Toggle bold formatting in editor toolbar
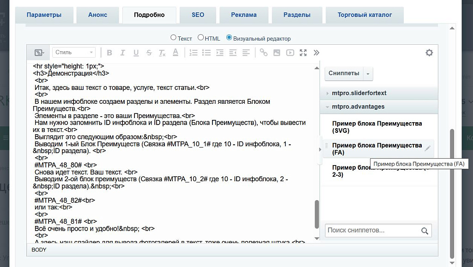Screen dimensions: 473x267 (109, 53)
